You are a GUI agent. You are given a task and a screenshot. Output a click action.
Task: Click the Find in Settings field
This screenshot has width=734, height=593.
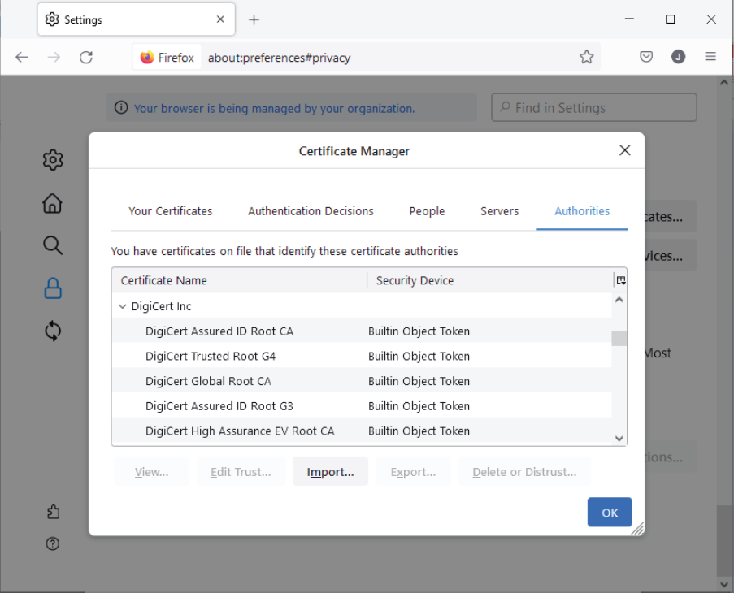[594, 107]
